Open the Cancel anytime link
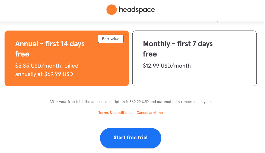Image resolution: width=265 pixels, height=153 pixels. 149,112
